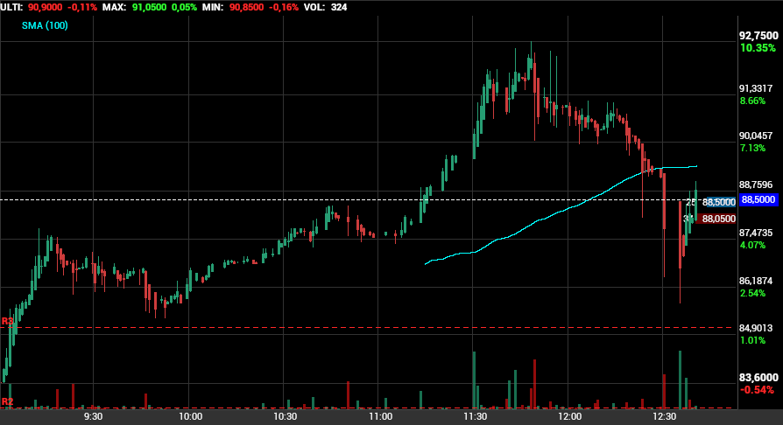
Task: Click the red R2 pivot level label
Action: click(7, 401)
